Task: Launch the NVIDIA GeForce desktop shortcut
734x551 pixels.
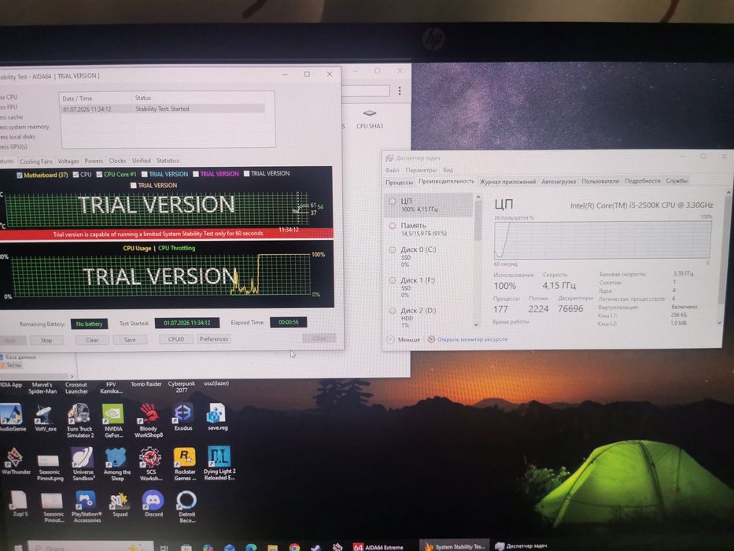Action: coord(112,420)
